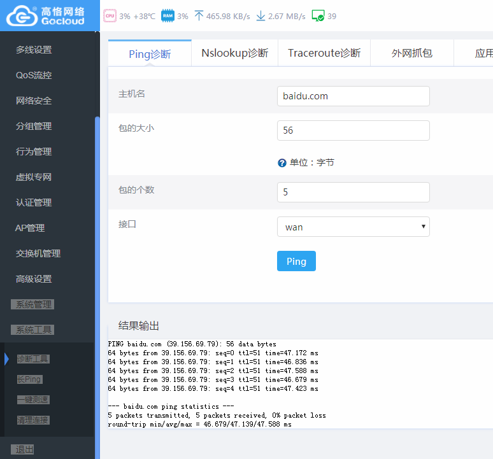Switch to the Nslookup诊断 tab

point(234,53)
